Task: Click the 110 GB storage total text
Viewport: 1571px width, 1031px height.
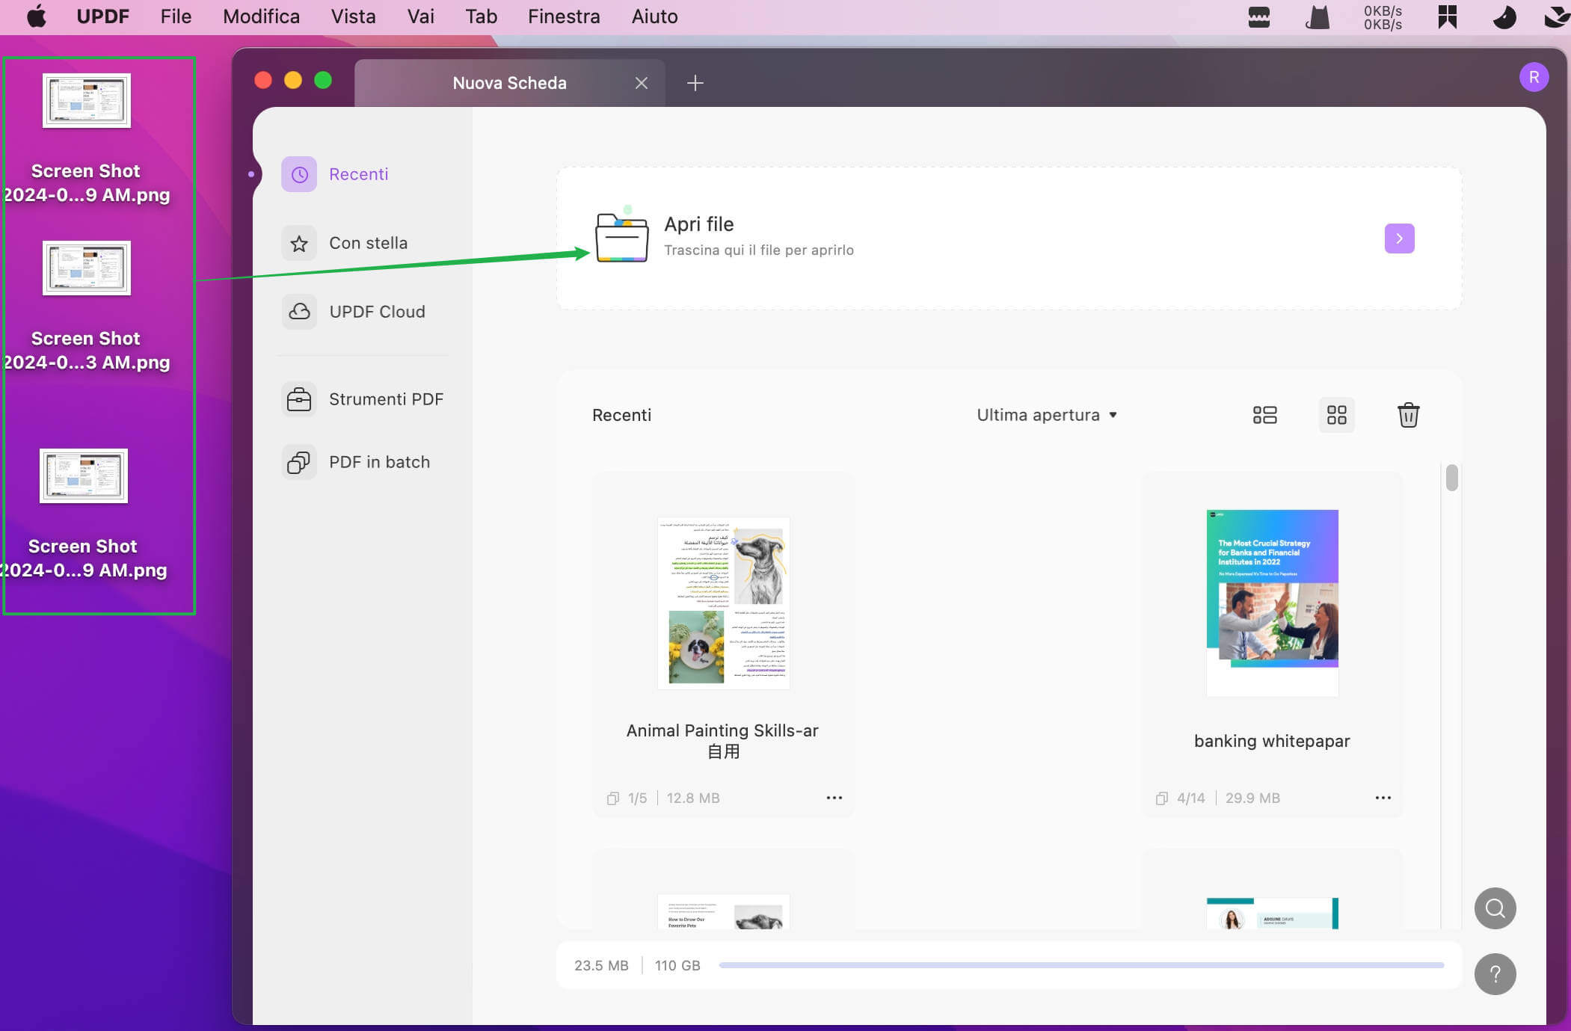Action: click(677, 965)
